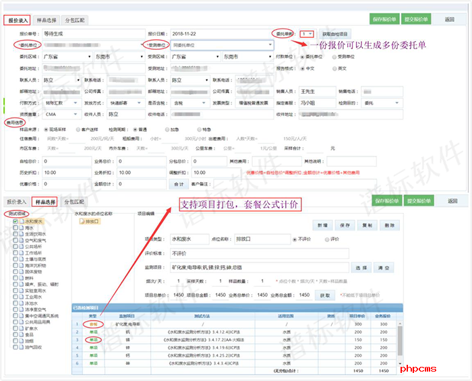Uncheck the 水和废水 checkbox
Screen dimensions: 472x381
[x=15, y=221]
